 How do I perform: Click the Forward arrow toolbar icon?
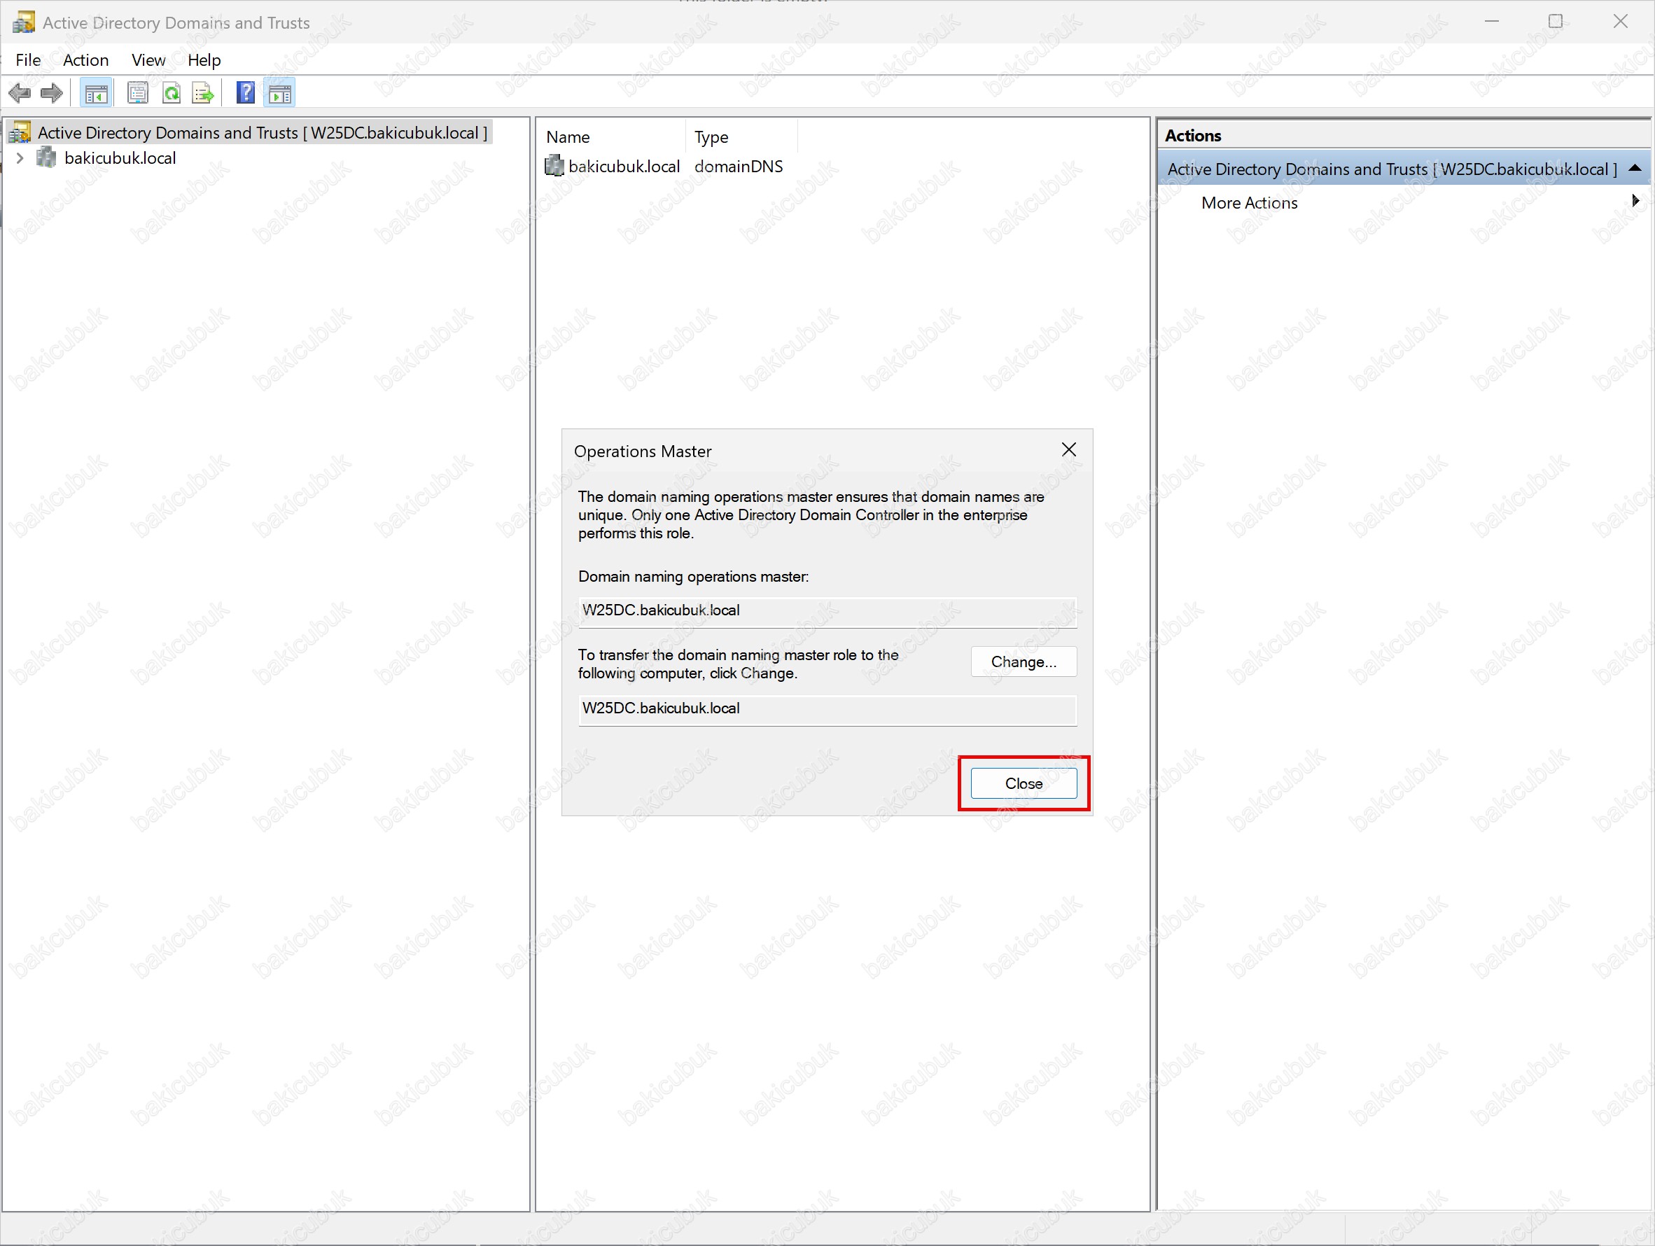(x=52, y=94)
